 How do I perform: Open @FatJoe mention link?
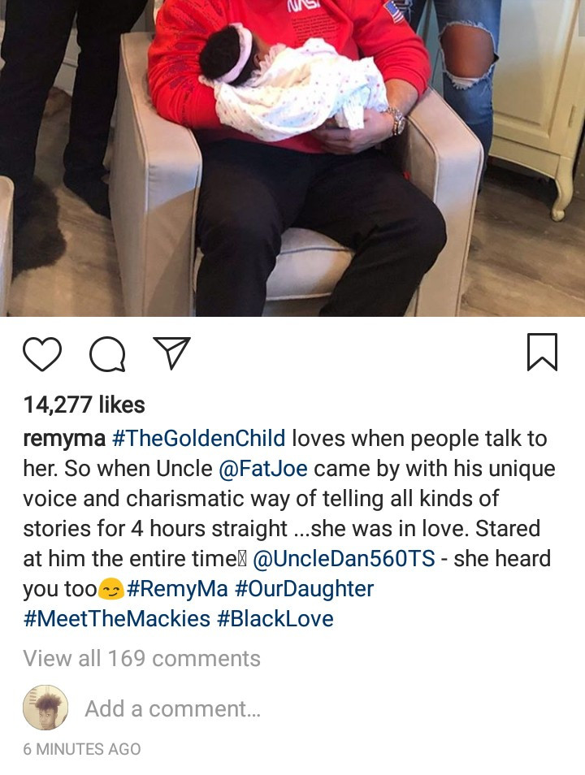tap(263, 469)
